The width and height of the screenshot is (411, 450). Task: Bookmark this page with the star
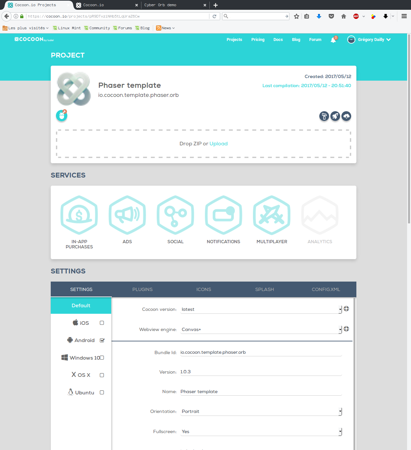(296, 16)
